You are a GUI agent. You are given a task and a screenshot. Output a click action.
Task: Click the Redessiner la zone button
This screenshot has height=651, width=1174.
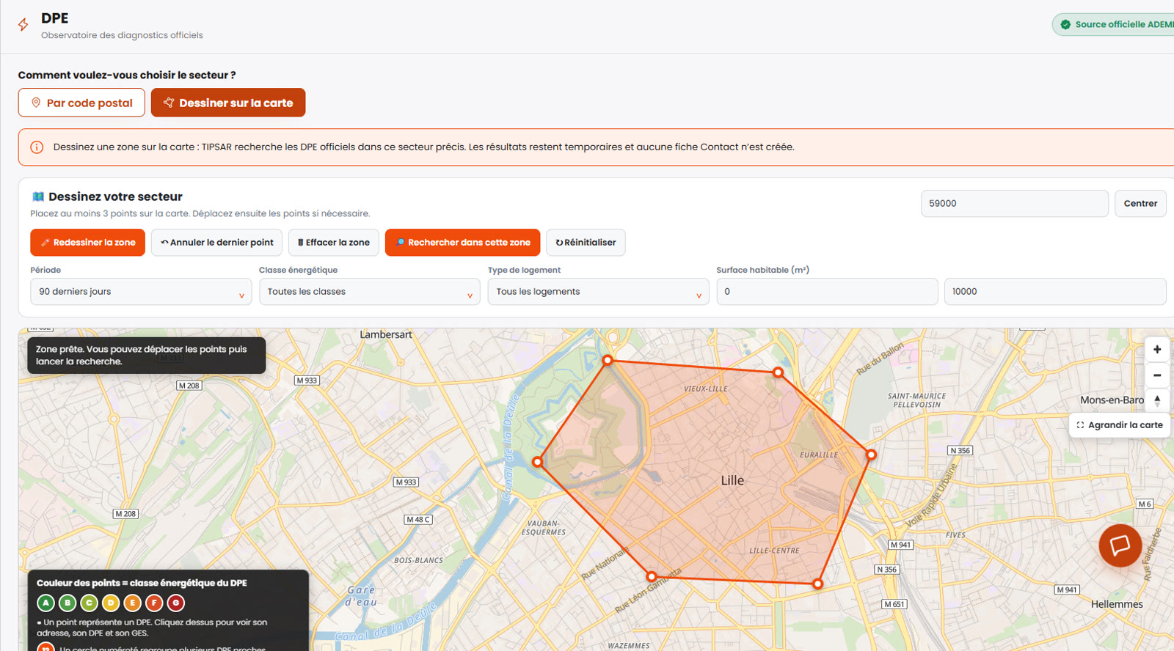pyautogui.click(x=87, y=243)
